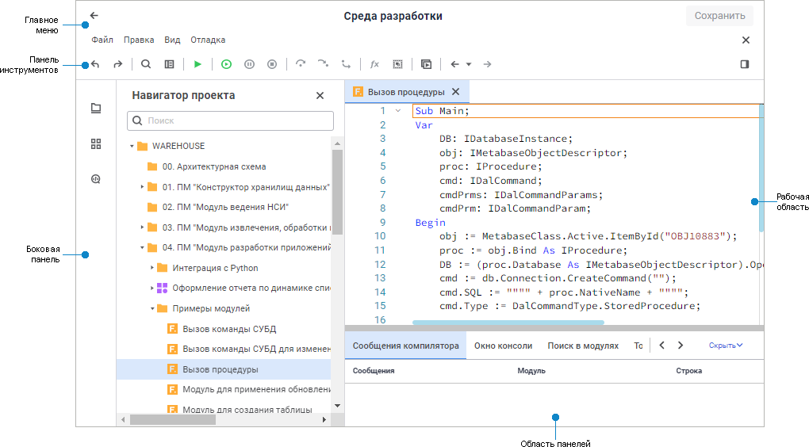Screen dimensions: 809x447
Task: Click the undo toolbar icon
Action: tap(95, 64)
